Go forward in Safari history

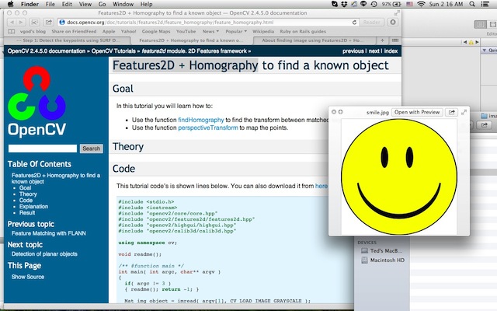[21, 23]
